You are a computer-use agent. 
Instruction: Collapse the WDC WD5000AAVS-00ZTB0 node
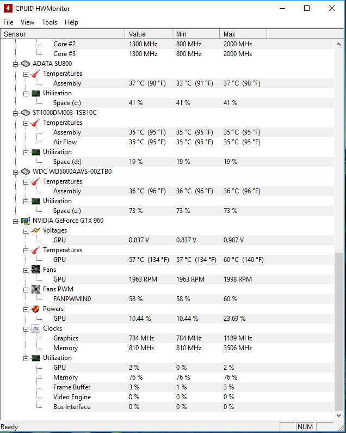point(15,172)
